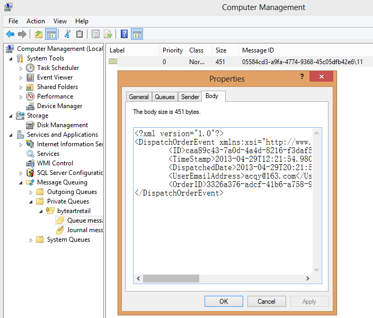Click the Back arrow toolbar icon
Viewport: 373px width, 318px height.
pos(10,34)
